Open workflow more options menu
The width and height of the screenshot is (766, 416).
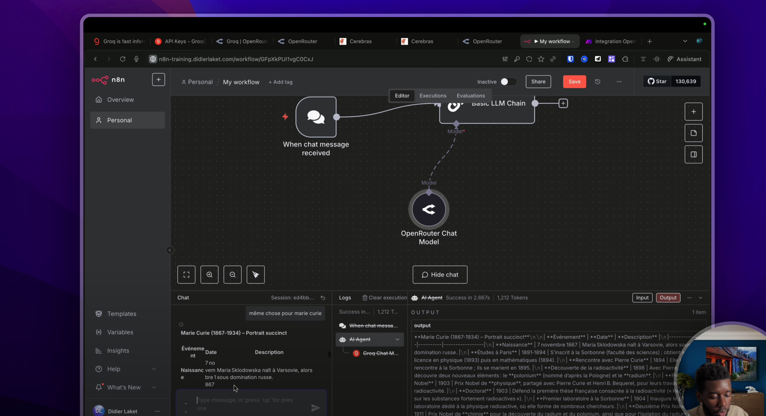tap(619, 82)
